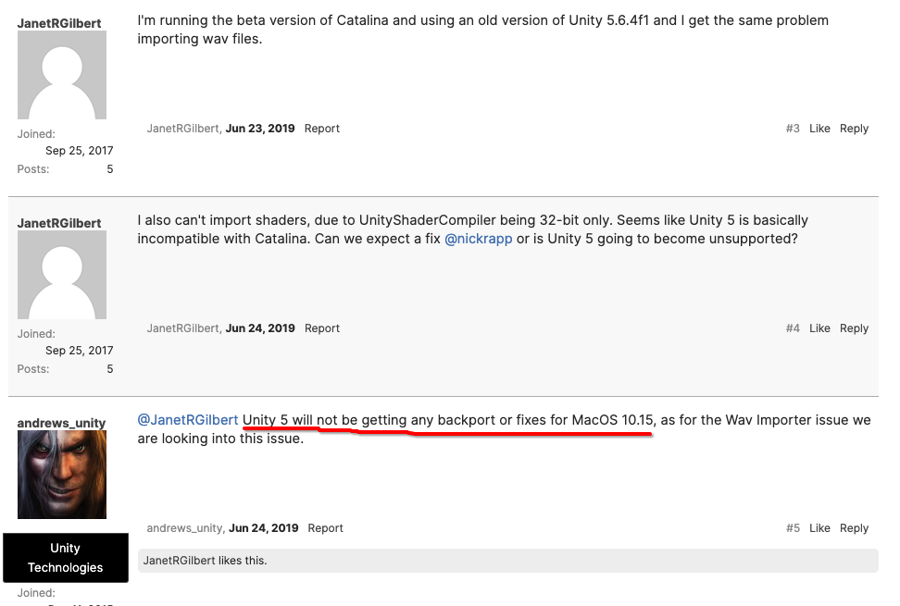This screenshot has height=606, width=900.
Task: Open andrews_unity's avatar picture
Action: point(61,474)
